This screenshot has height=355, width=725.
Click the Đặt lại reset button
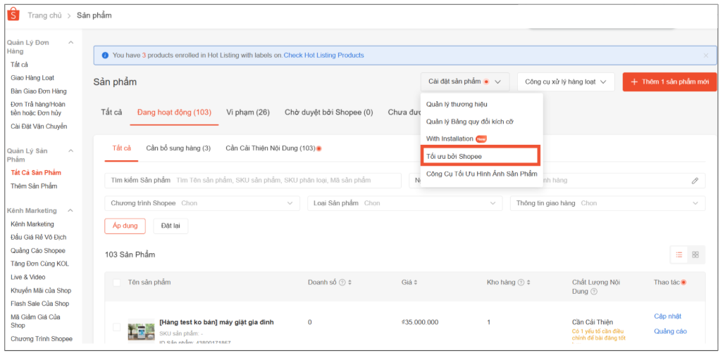point(171,226)
